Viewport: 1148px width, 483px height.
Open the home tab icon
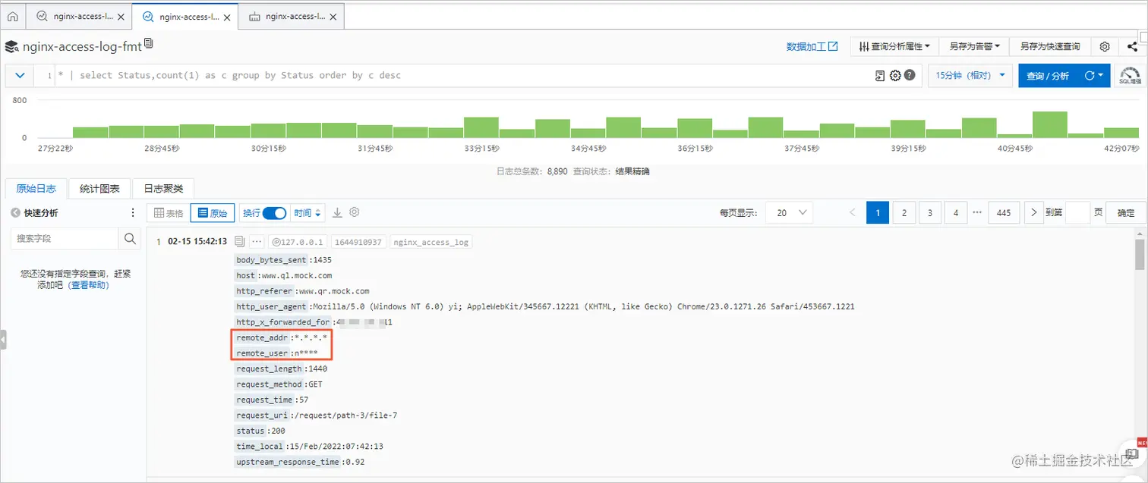(x=12, y=16)
